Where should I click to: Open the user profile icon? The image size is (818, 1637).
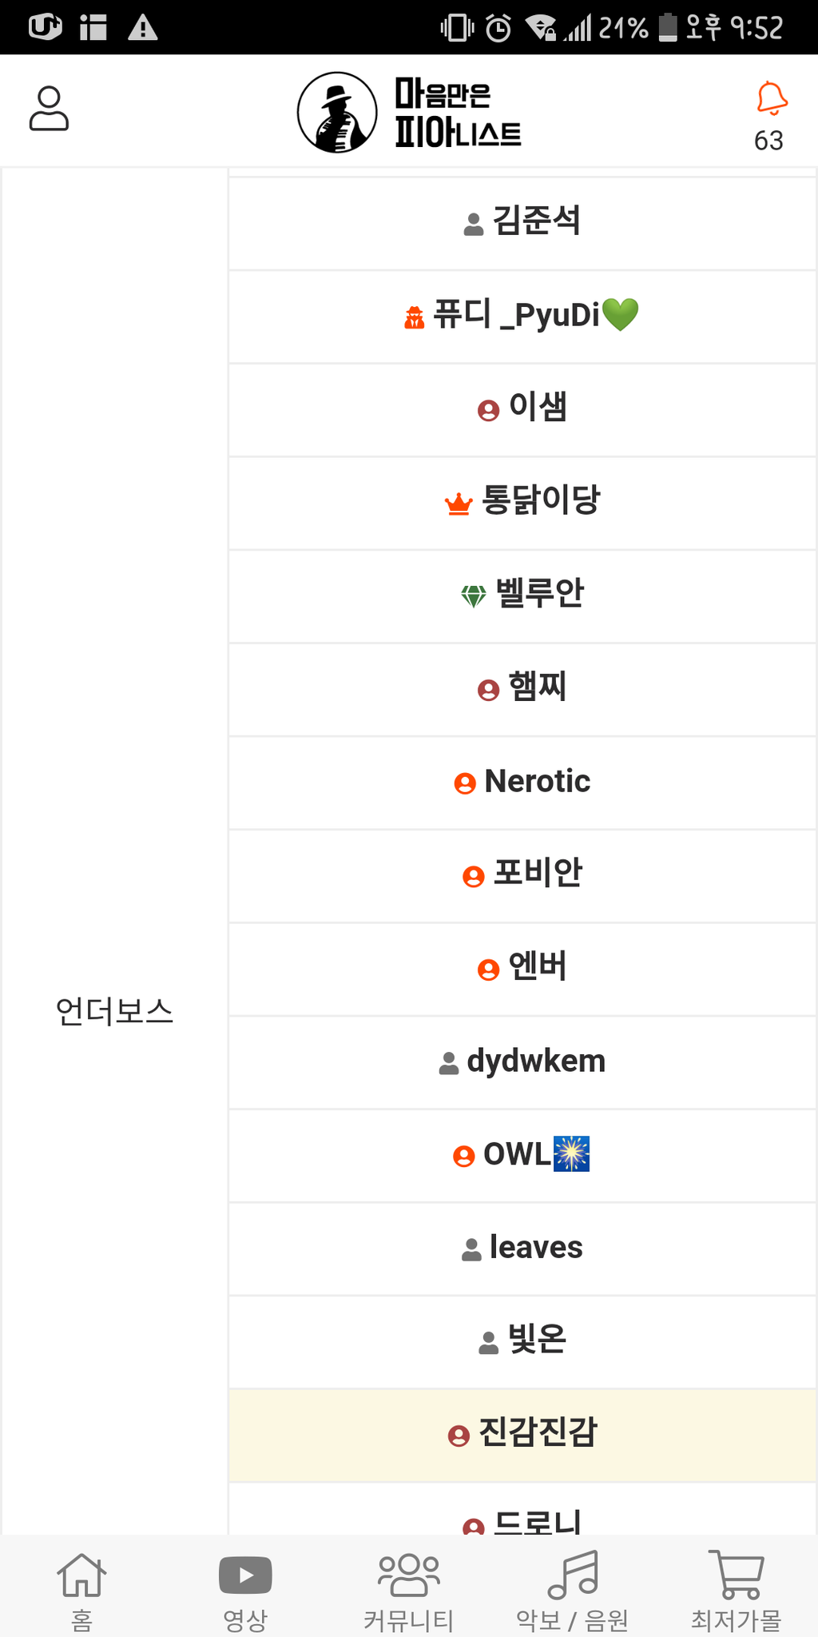[x=49, y=109]
